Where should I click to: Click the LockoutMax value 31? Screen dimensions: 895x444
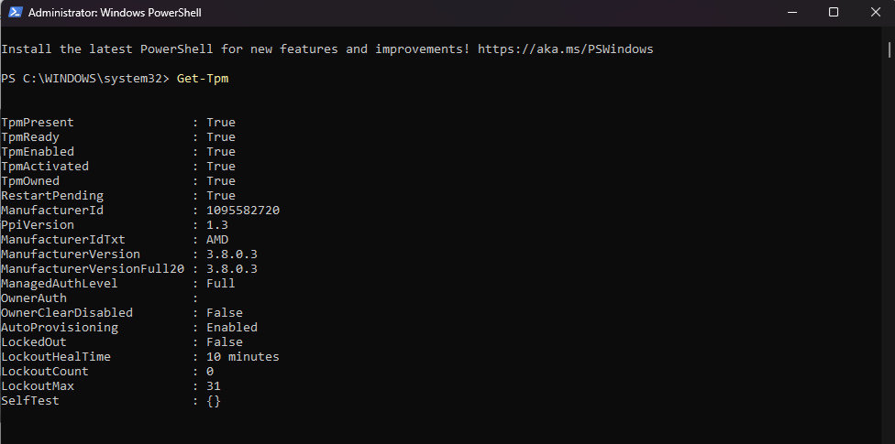click(214, 385)
